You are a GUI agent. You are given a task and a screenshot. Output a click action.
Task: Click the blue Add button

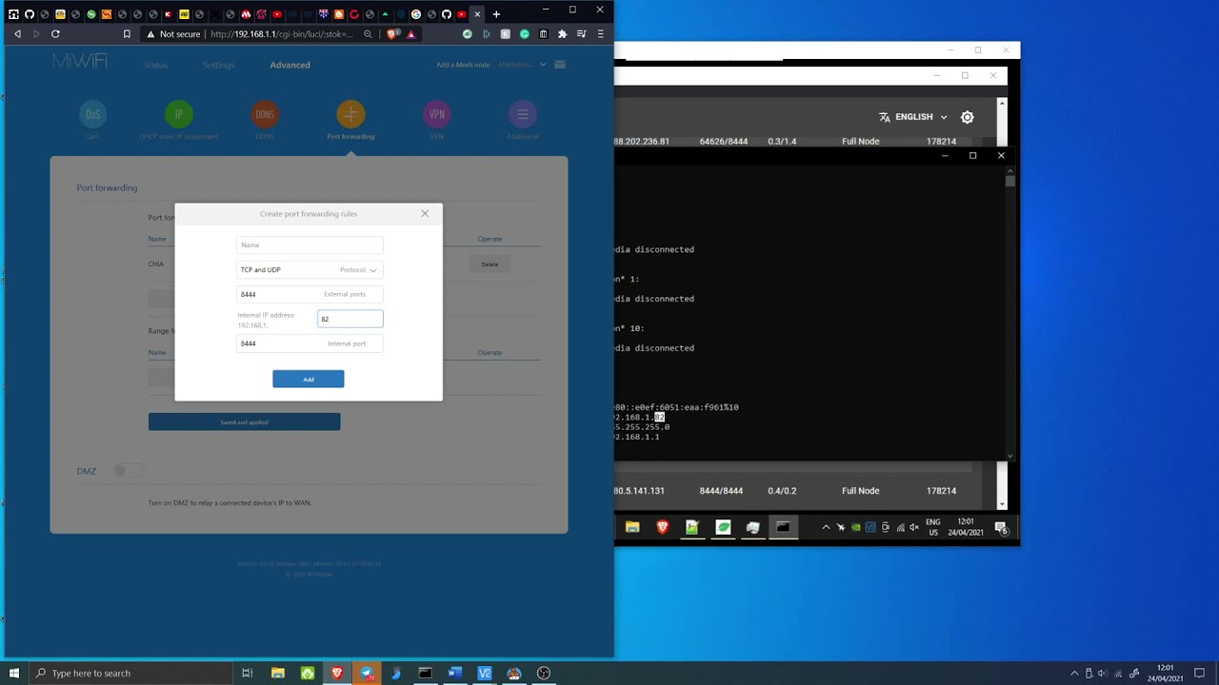[309, 379]
